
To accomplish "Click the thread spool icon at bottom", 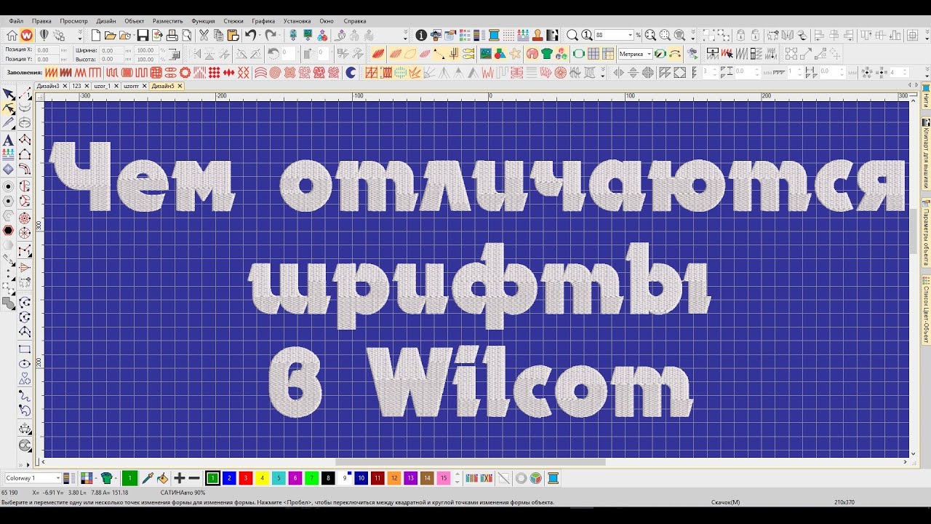I will [553, 478].
